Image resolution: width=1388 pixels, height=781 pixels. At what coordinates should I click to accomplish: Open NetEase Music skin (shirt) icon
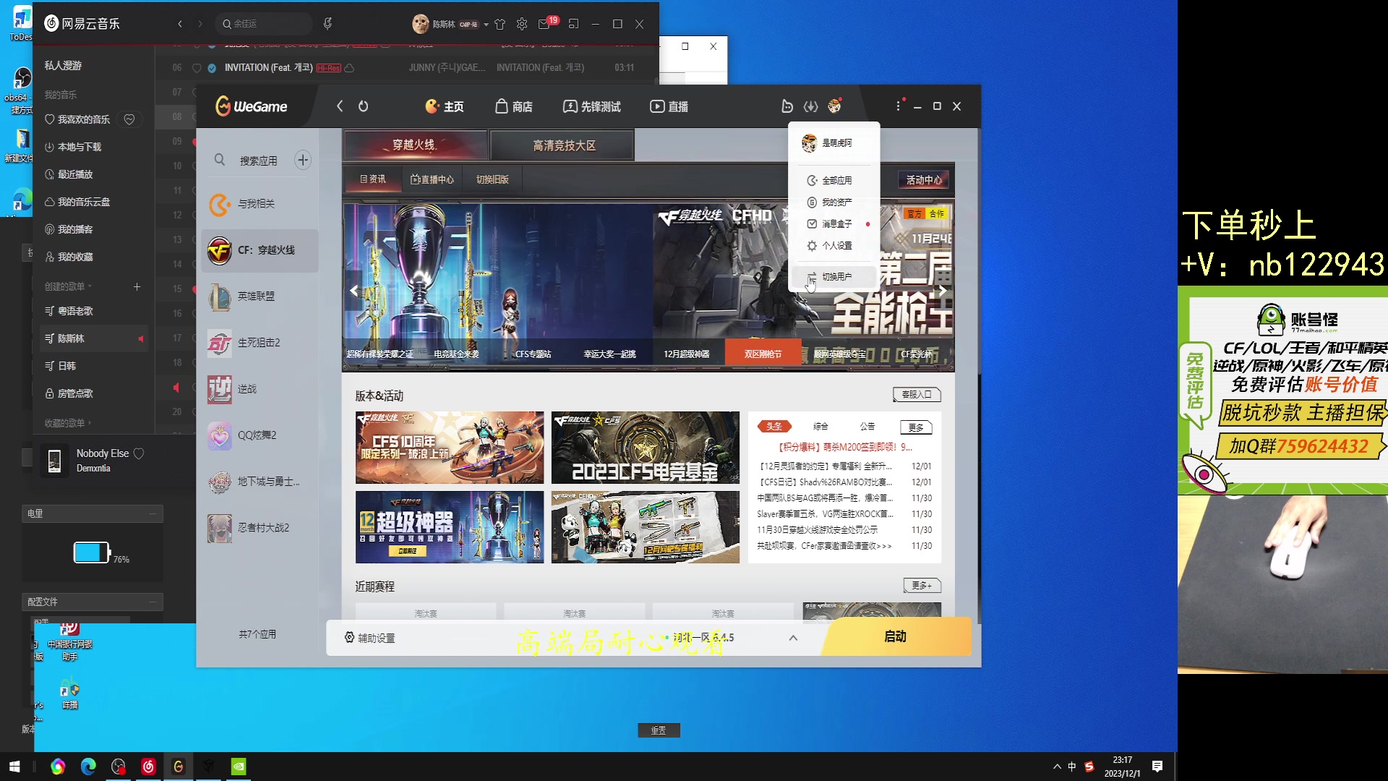coord(500,24)
